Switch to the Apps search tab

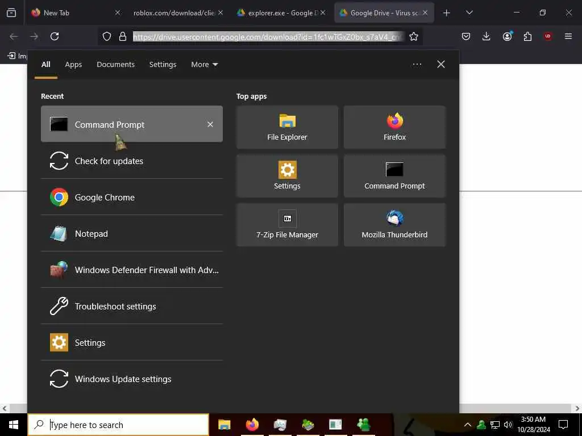[73, 65]
